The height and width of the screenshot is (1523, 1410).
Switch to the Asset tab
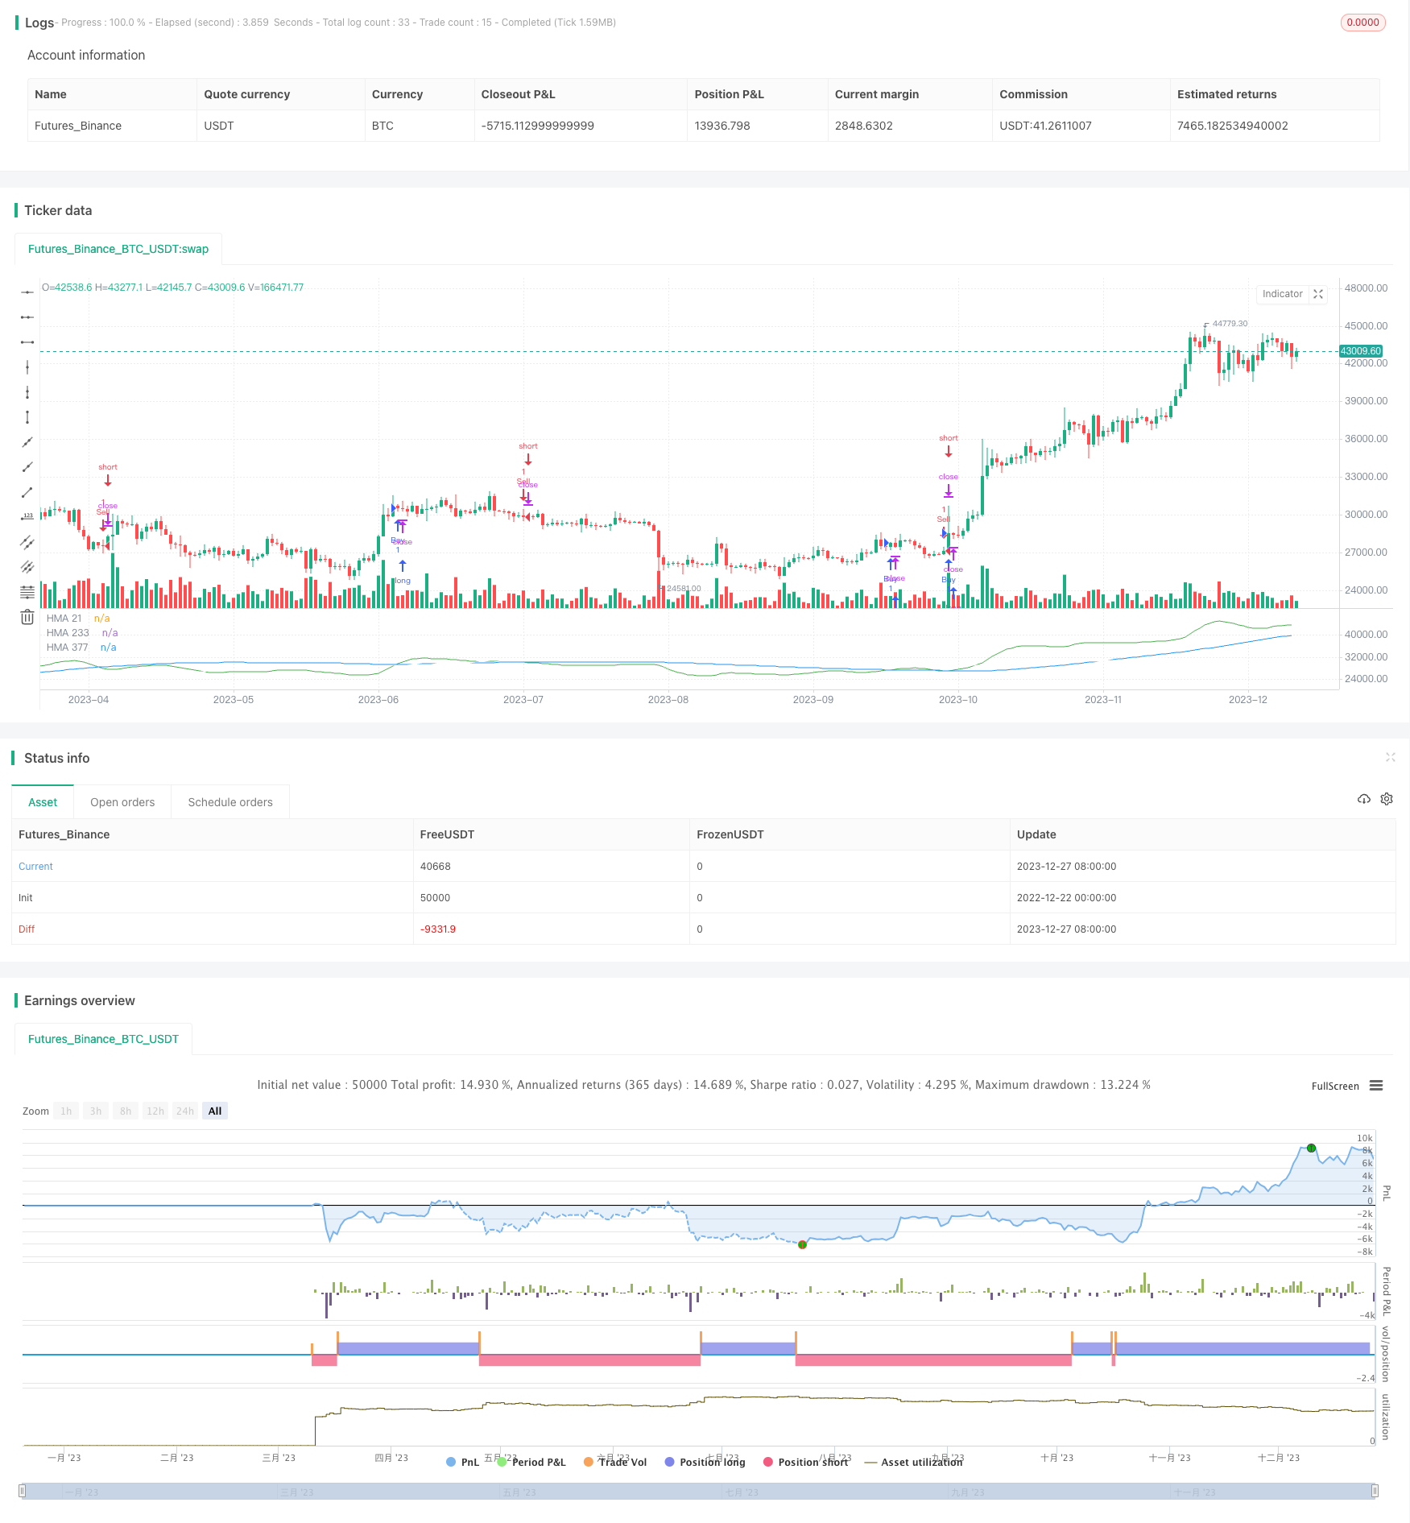43,802
